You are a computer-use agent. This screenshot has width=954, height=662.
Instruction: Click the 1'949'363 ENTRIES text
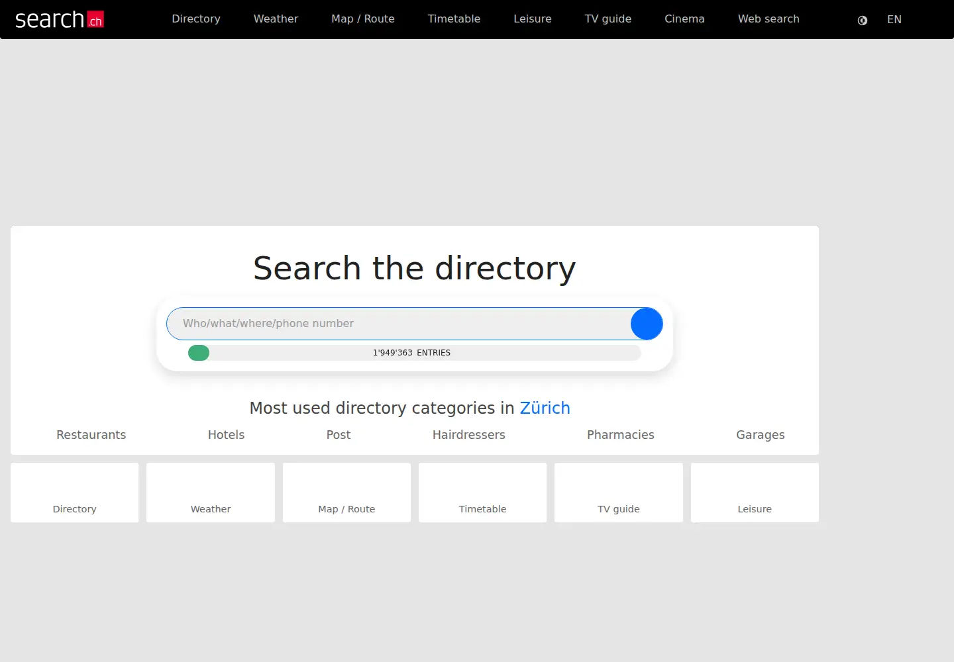click(411, 353)
